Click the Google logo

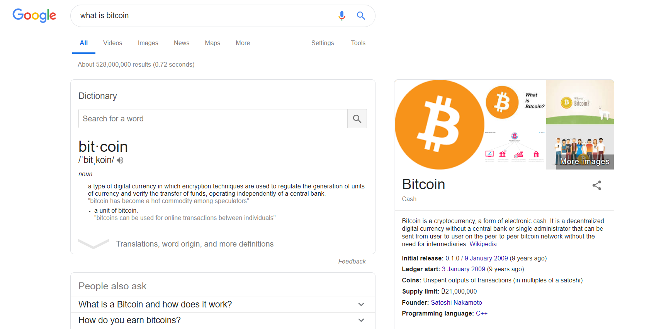point(34,15)
